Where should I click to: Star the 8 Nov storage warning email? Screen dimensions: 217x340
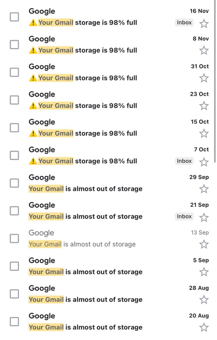click(x=204, y=51)
